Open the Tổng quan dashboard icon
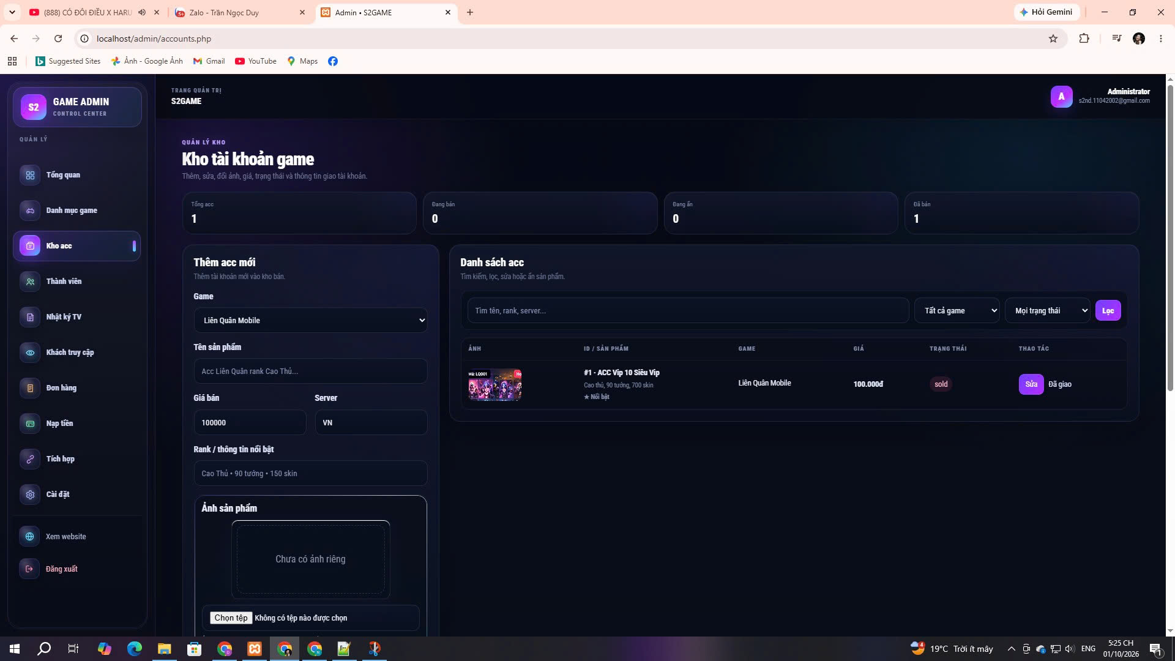This screenshot has height=661, width=1175. [x=30, y=175]
